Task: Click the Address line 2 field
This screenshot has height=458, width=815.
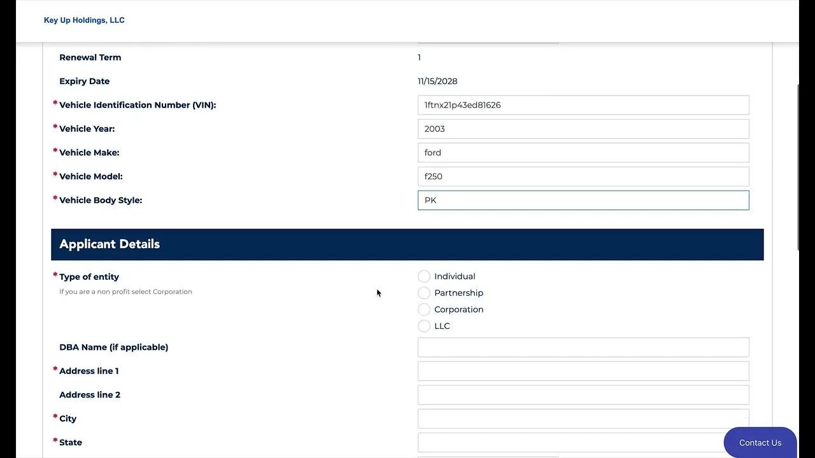Action: [583, 395]
